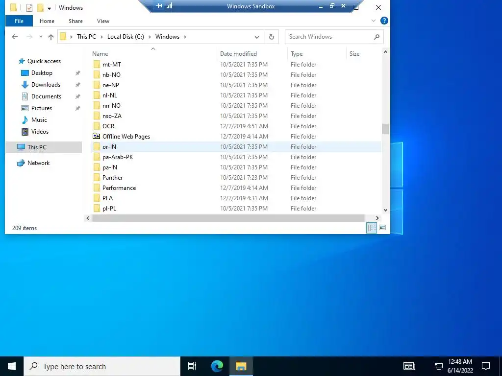Viewport: 502px width, 376px height.
Task: Switch to the View ribbon tab
Action: click(x=103, y=21)
